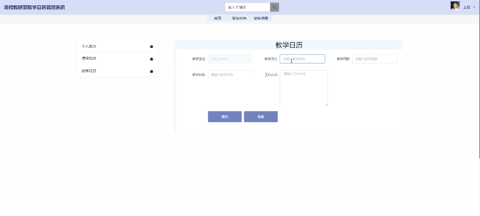
Task: Select the 学校资讯 menu item
Action: tap(261, 18)
